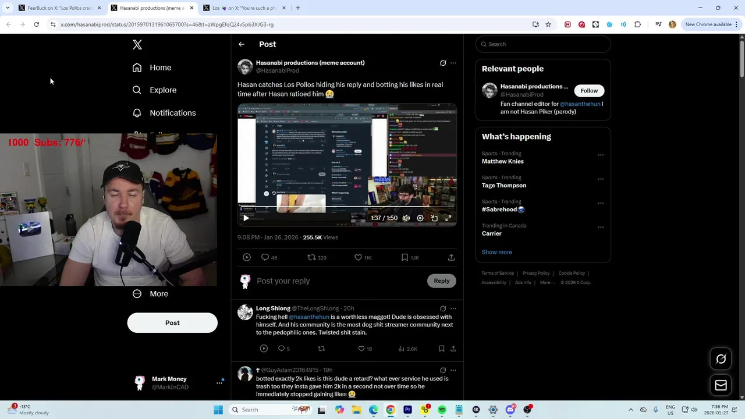
Task: Open more options for Matthew Knies trend
Action: 601,155
